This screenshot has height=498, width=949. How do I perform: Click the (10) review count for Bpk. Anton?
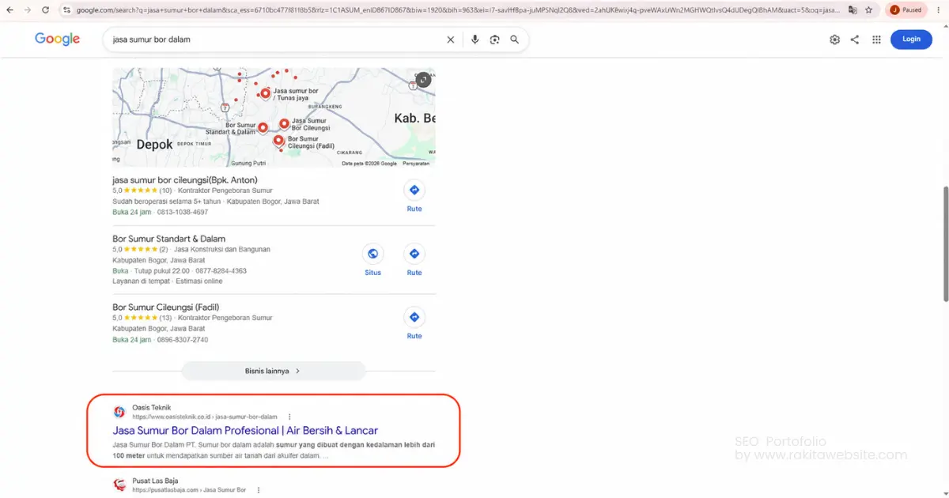pyautogui.click(x=165, y=191)
